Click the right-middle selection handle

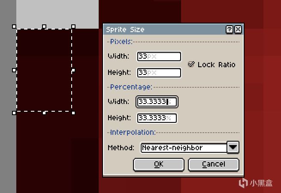[x=73, y=70]
